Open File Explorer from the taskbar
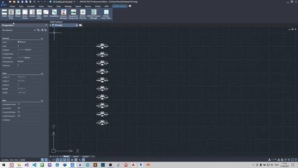Image resolution: width=298 pixels, height=168 pixels. (x=19, y=165)
